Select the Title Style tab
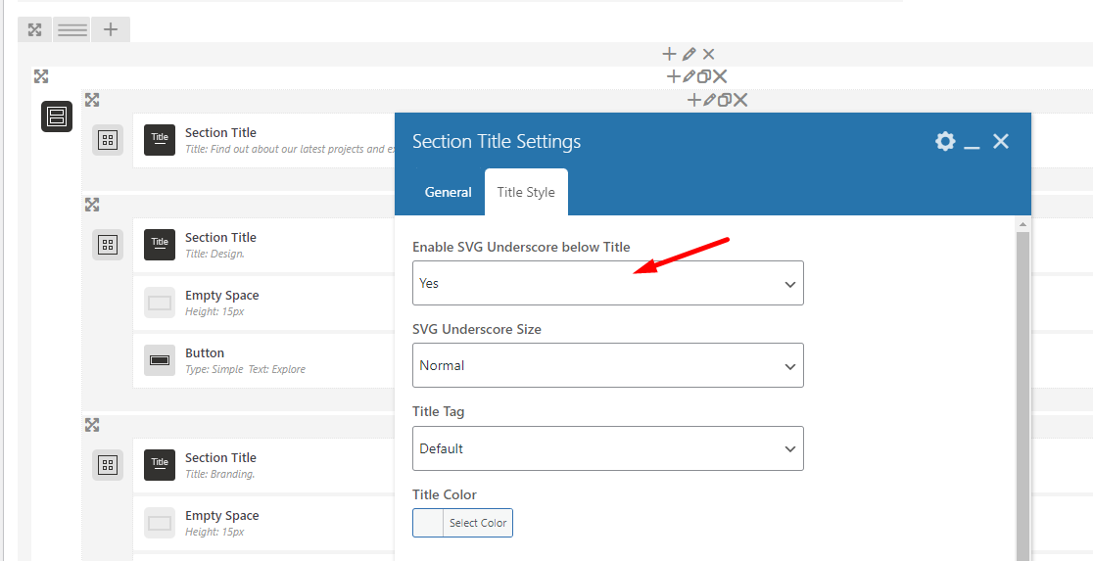 point(526,192)
